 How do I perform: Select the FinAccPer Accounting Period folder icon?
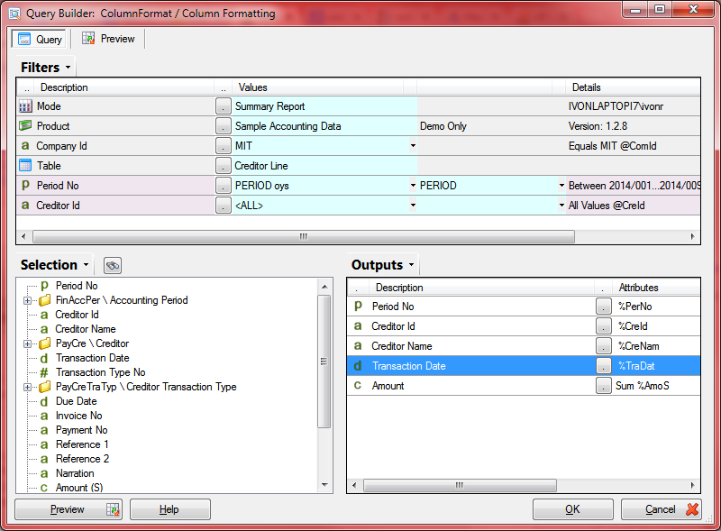click(44, 300)
